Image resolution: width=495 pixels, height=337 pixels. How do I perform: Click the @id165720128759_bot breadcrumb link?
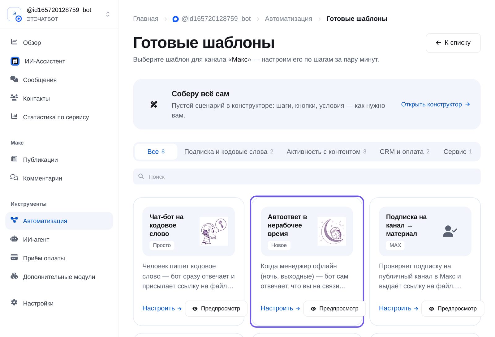point(212,19)
